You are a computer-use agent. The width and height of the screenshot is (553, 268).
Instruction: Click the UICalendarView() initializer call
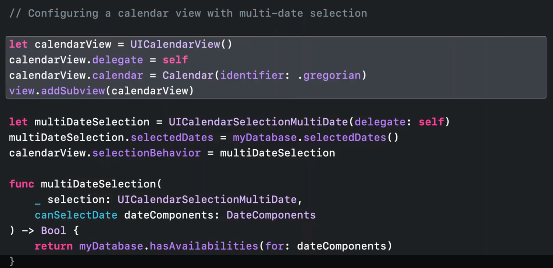pyautogui.click(x=181, y=44)
